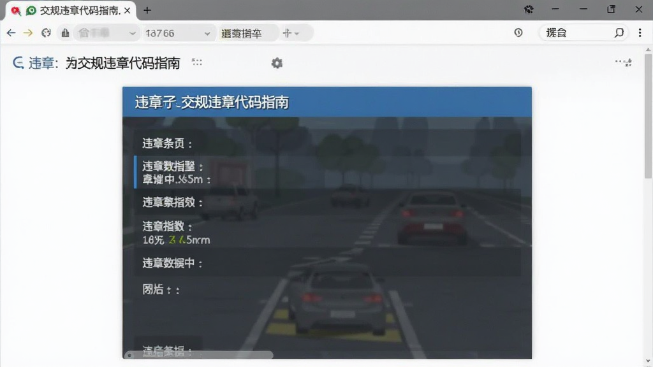This screenshot has height=367, width=653.
Task: Click the clock icon in the toolbar
Action: tap(518, 32)
